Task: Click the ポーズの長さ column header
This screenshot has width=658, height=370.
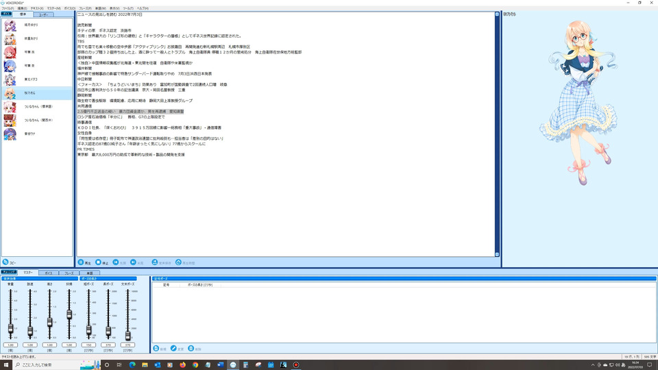Action: [199, 285]
